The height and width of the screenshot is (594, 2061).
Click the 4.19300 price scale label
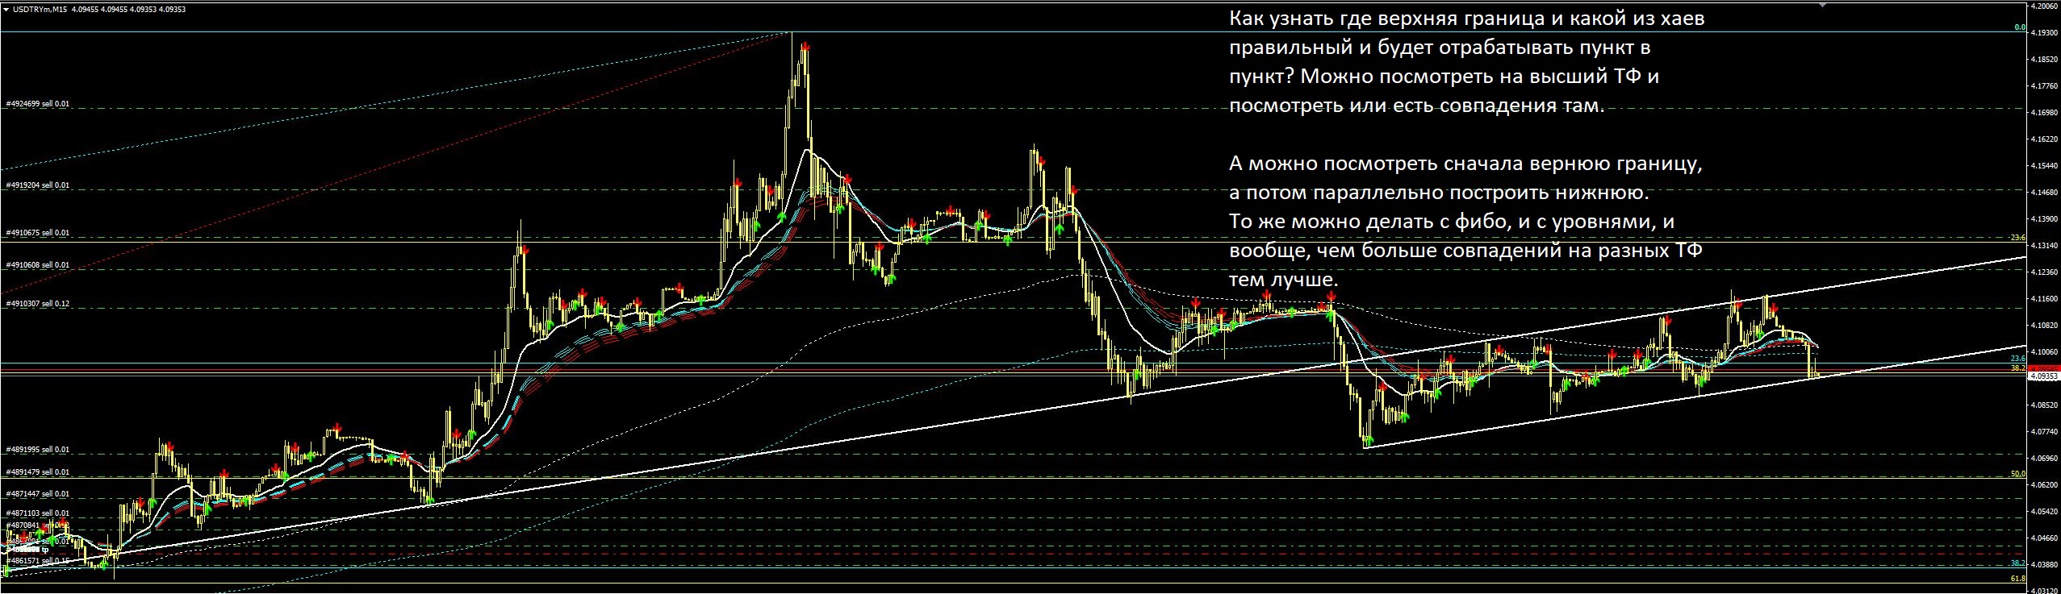coord(2042,32)
